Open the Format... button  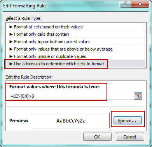[128, 121]
